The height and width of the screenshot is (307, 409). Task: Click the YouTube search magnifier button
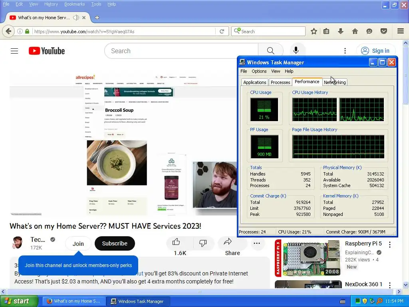pyautogui.click(x=270, y=51)
